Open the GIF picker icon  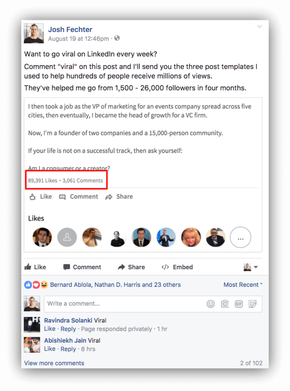click(x=239, y=304)
